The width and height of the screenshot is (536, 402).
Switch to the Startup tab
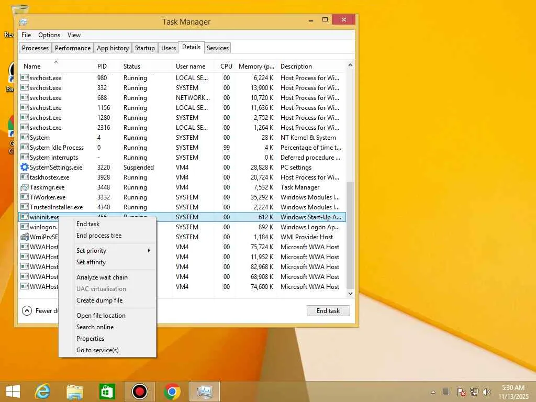[145, 48]
